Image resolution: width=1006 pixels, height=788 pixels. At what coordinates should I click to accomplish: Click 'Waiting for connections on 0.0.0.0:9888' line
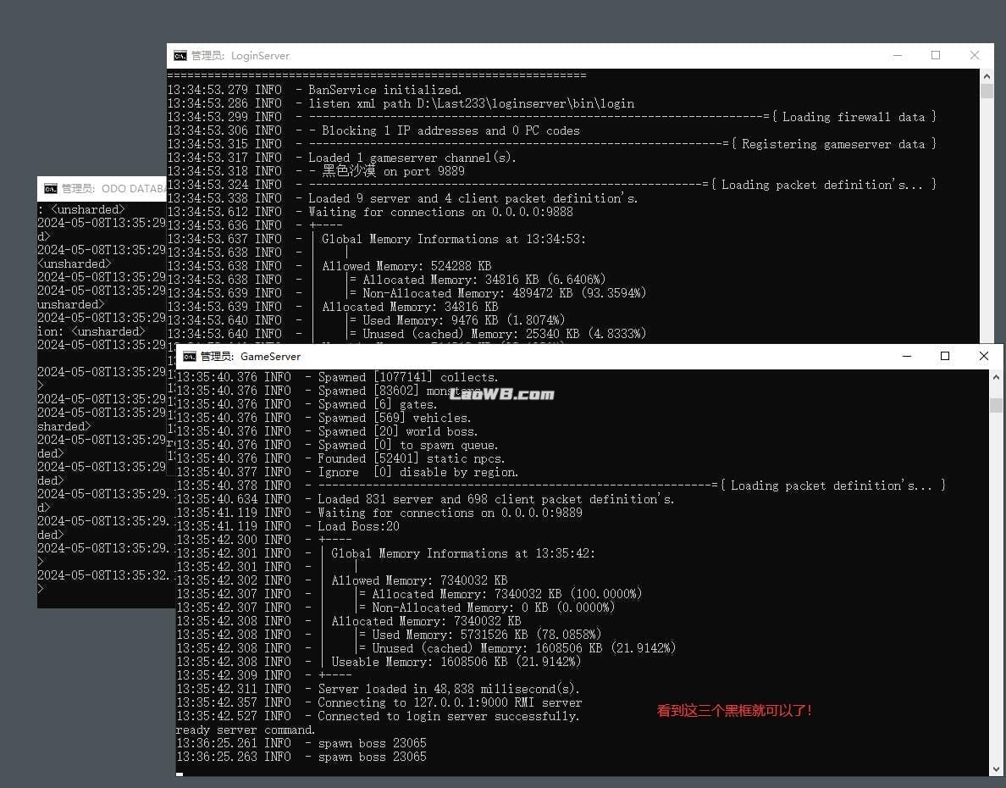(370, 212)
